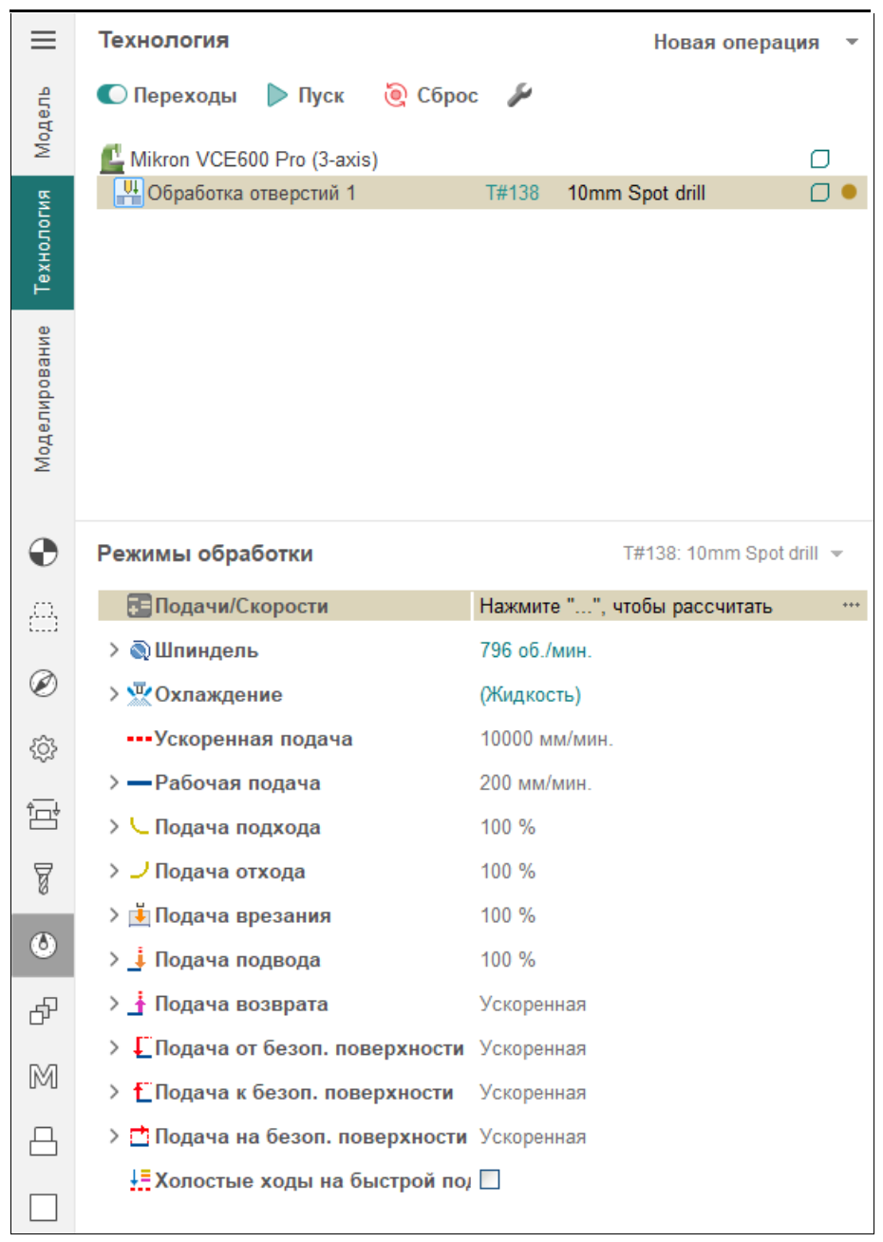Click the compass sidebar icon
Viewport: 883px width, 1242px height.
tap(43, 684)
